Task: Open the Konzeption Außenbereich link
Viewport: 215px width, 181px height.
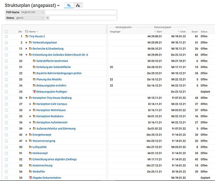Action: pyautogui.click(x=52, y=122)
